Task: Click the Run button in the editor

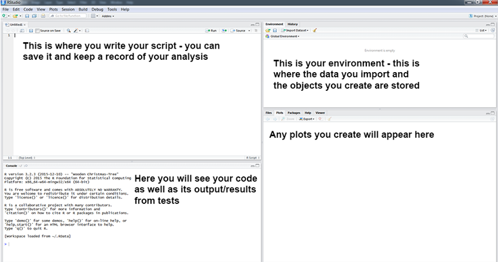Action: 211,30
